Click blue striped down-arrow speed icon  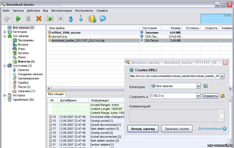click(70, 19)
